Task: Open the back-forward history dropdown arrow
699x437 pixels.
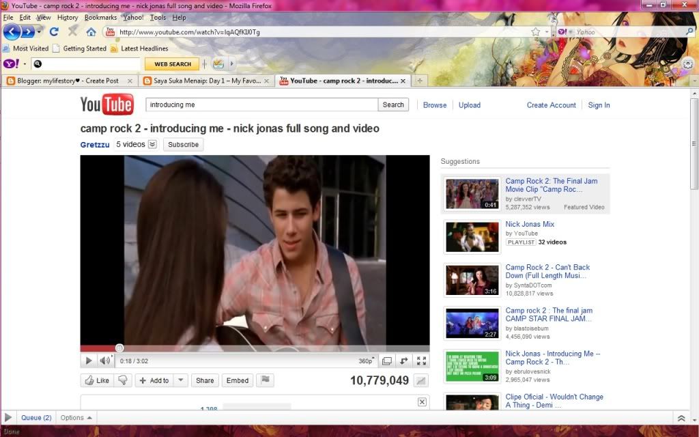Action: (39, 31)
